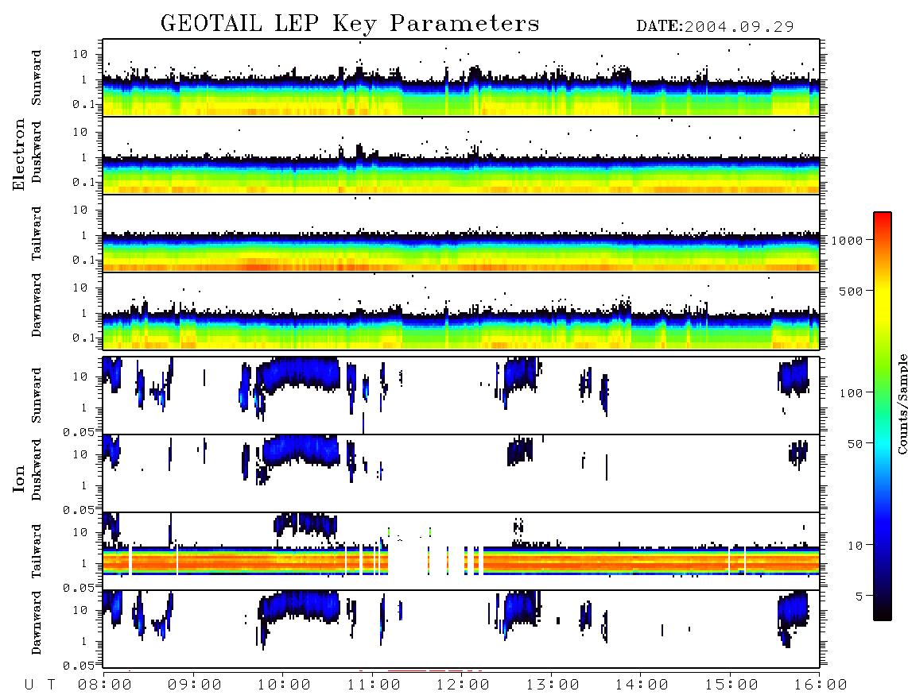
Task: Pick the Ion "Sunward" panel label
Action: pos(37,396)
